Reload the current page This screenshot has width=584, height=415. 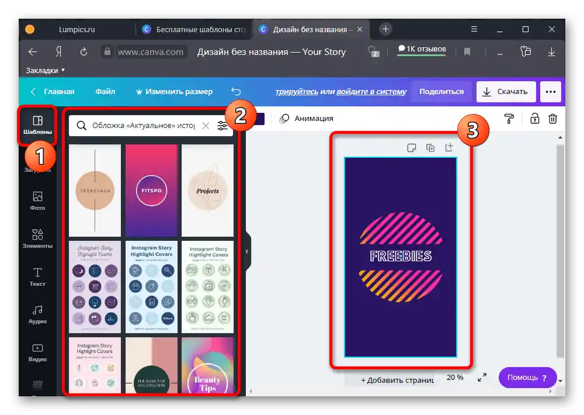[x=84, y=52]
